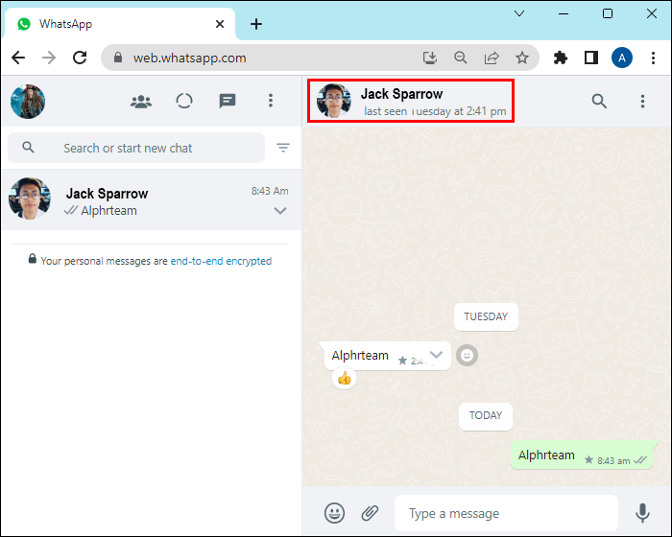Open emoji picker in message bar
672x537 pixels.
[x=334, y=513]
